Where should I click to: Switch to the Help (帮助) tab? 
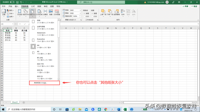(58, 6)
